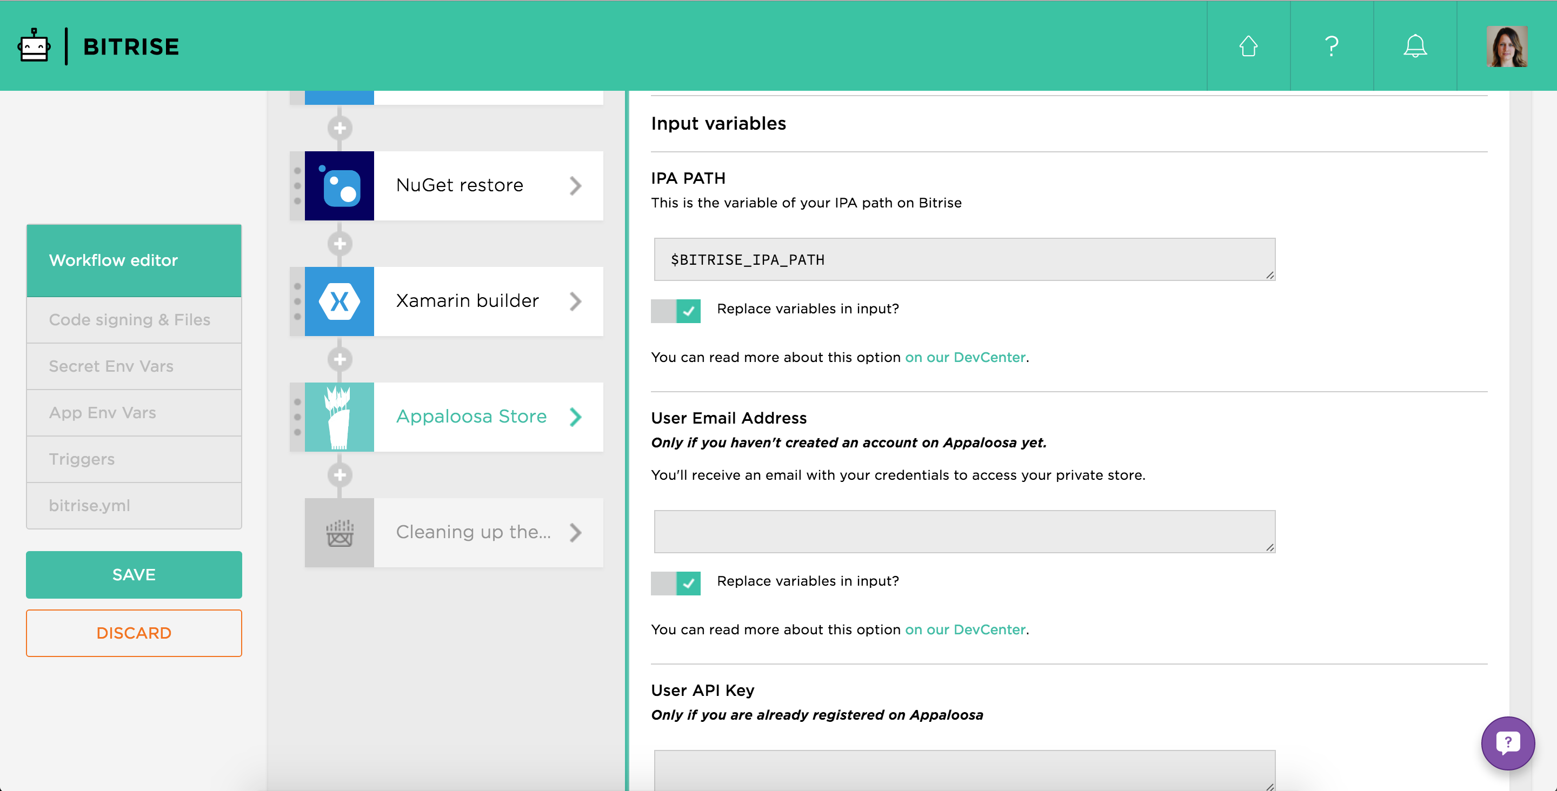Focus the IPA PATH input field

pyautogui.click(x=964, y=259)
